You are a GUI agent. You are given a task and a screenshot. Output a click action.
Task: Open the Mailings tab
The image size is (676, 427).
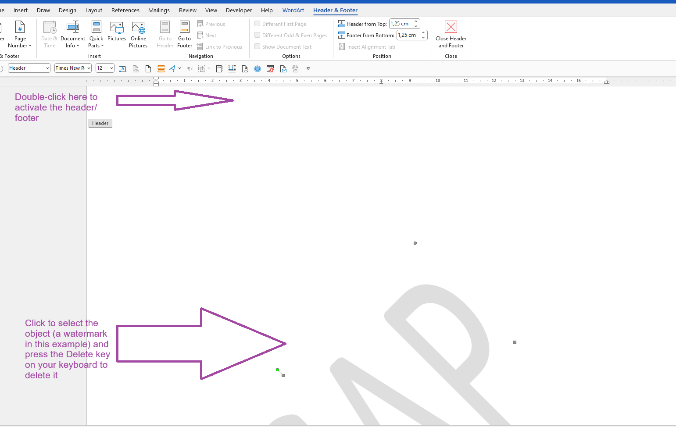[x=159, y=10]
